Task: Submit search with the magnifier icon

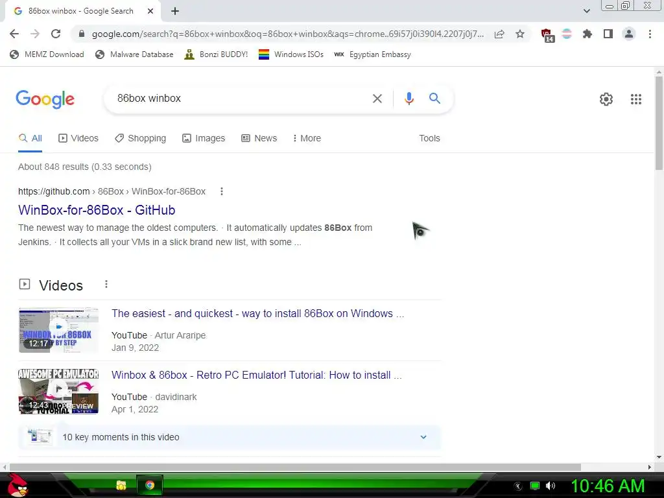Action: 434,99
